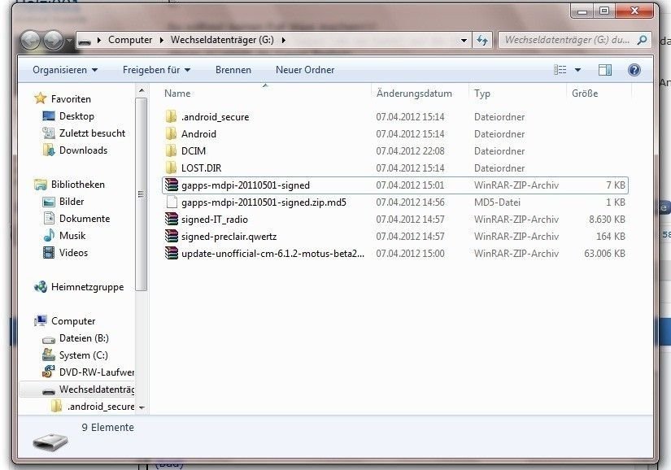Select the DCIM folder icon
Screen dimensions: 671x470
[x=171, y=150]
